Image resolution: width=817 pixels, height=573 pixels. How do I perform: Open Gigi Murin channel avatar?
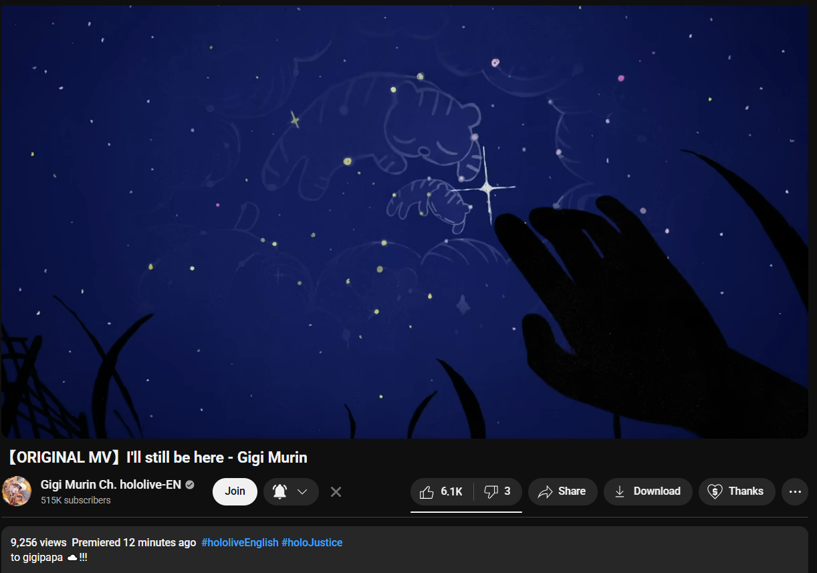pos(17,491)
